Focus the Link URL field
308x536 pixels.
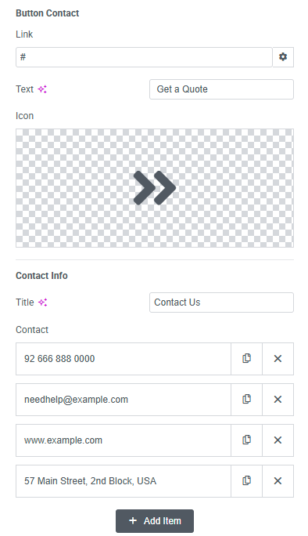coord(144,57)
